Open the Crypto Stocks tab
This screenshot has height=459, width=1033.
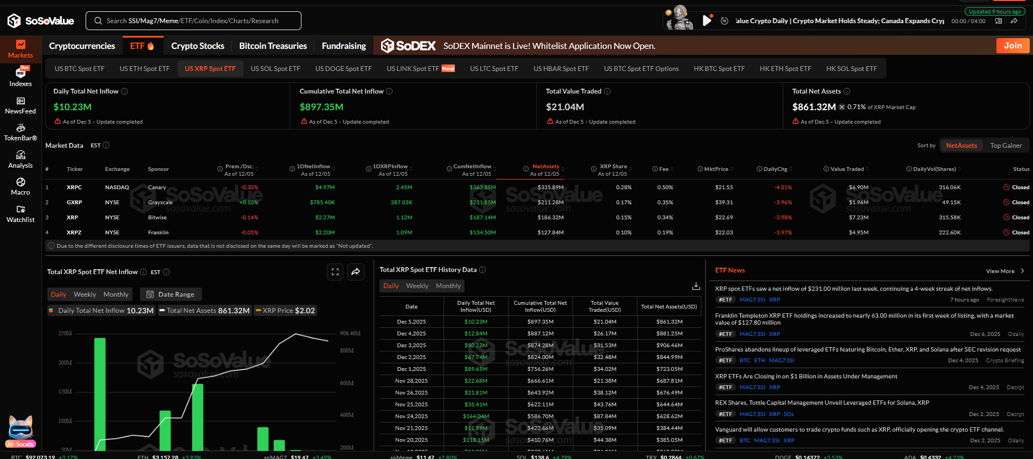click(x=198, y=46)
